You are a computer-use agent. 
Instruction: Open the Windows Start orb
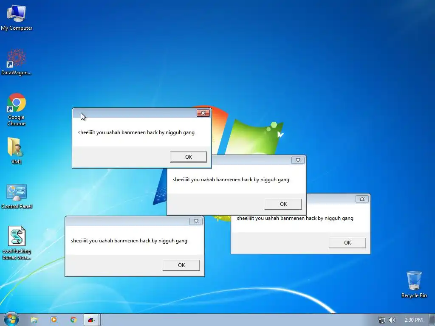click(x=11, y=320)
